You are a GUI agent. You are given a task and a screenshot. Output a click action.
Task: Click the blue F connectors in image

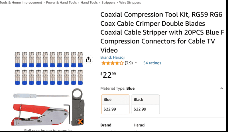[48, 68]
